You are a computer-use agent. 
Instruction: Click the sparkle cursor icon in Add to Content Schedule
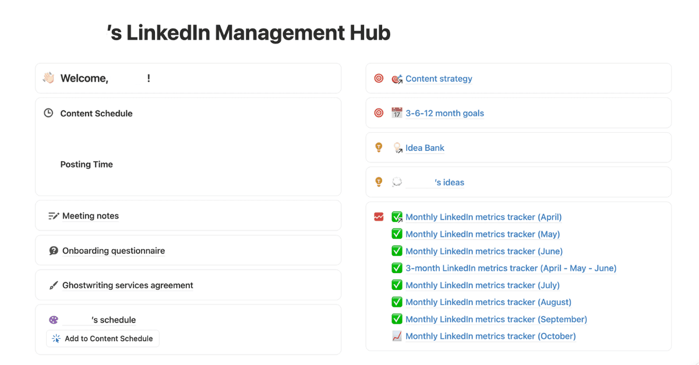click(56, 338)
